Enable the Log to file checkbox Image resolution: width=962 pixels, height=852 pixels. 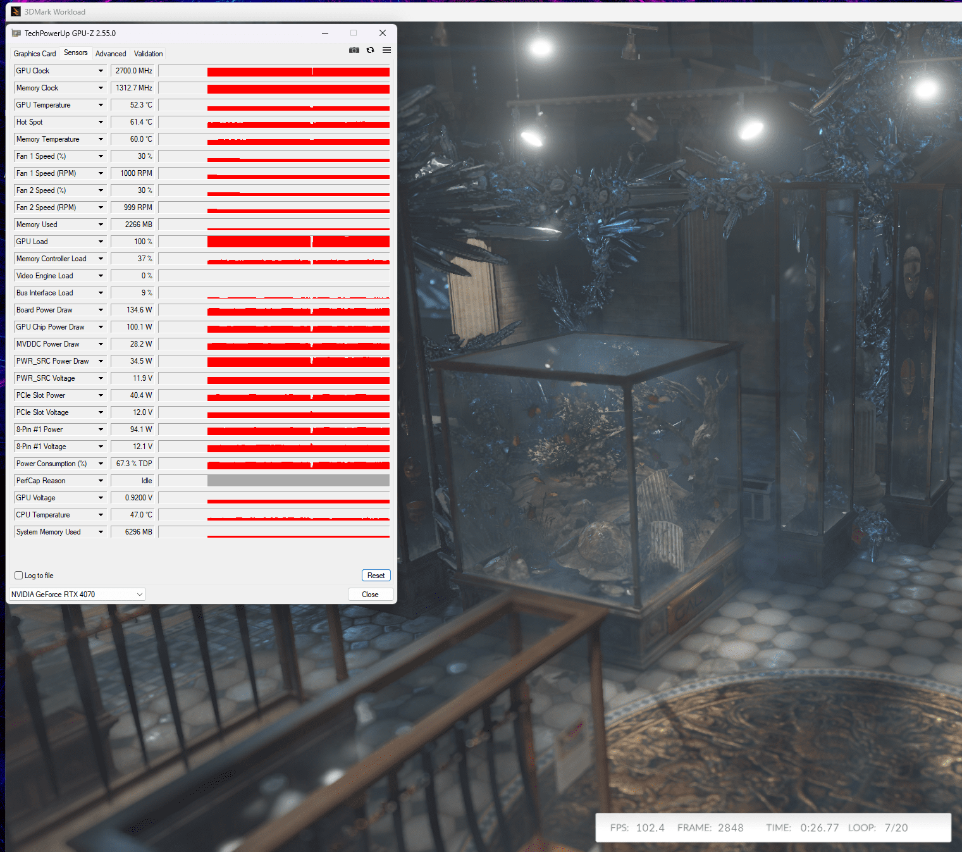click(x=19, y=576)
